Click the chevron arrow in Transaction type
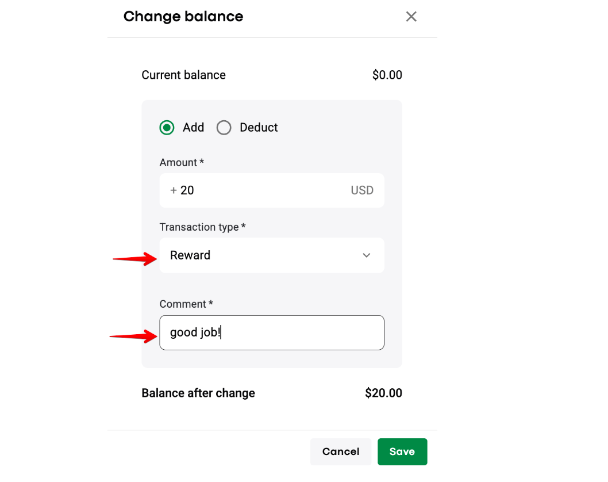 point(367,255)
